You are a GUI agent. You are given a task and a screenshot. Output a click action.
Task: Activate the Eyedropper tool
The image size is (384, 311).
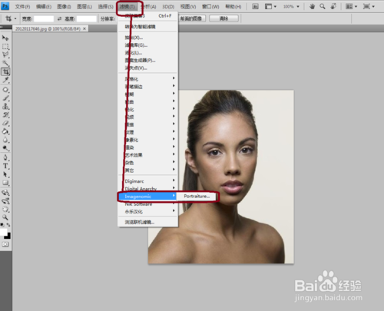click(5, 80)
